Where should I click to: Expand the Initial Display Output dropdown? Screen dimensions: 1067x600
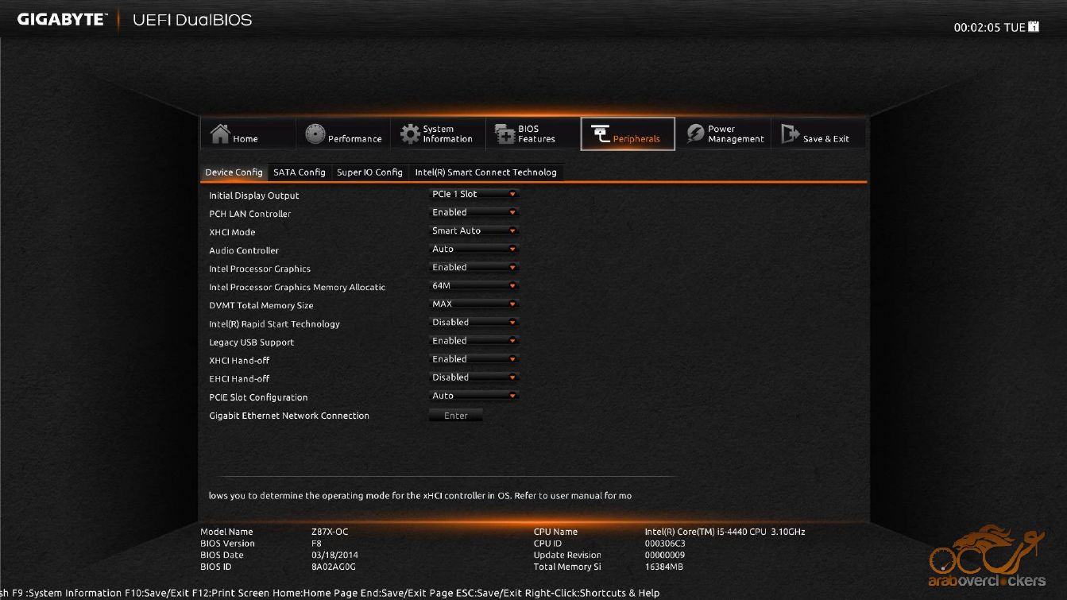474,194
